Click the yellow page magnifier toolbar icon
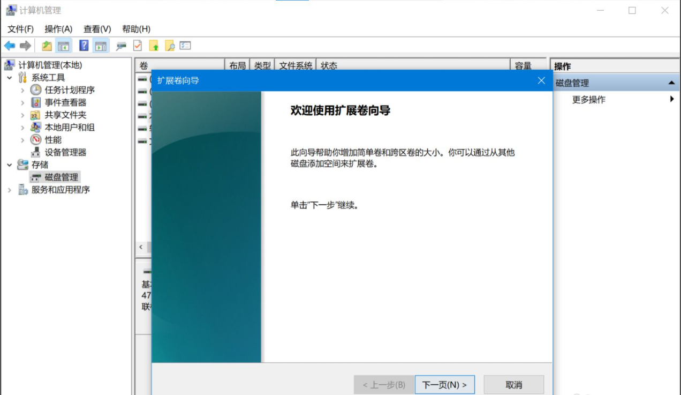This screenshot has height=395, width=681. pyautogui.click(x=170, y=46)
